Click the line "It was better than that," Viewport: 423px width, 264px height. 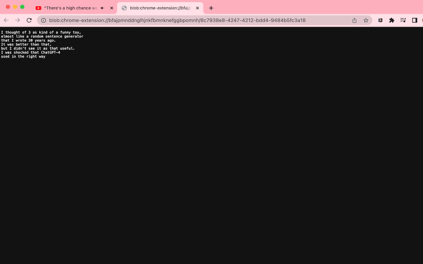26,45
